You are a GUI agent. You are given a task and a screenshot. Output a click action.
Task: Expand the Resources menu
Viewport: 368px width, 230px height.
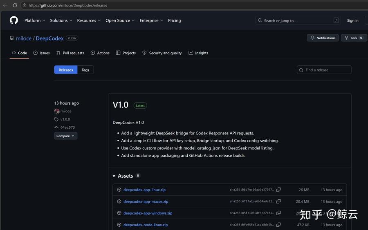click(x=89, y=20)
